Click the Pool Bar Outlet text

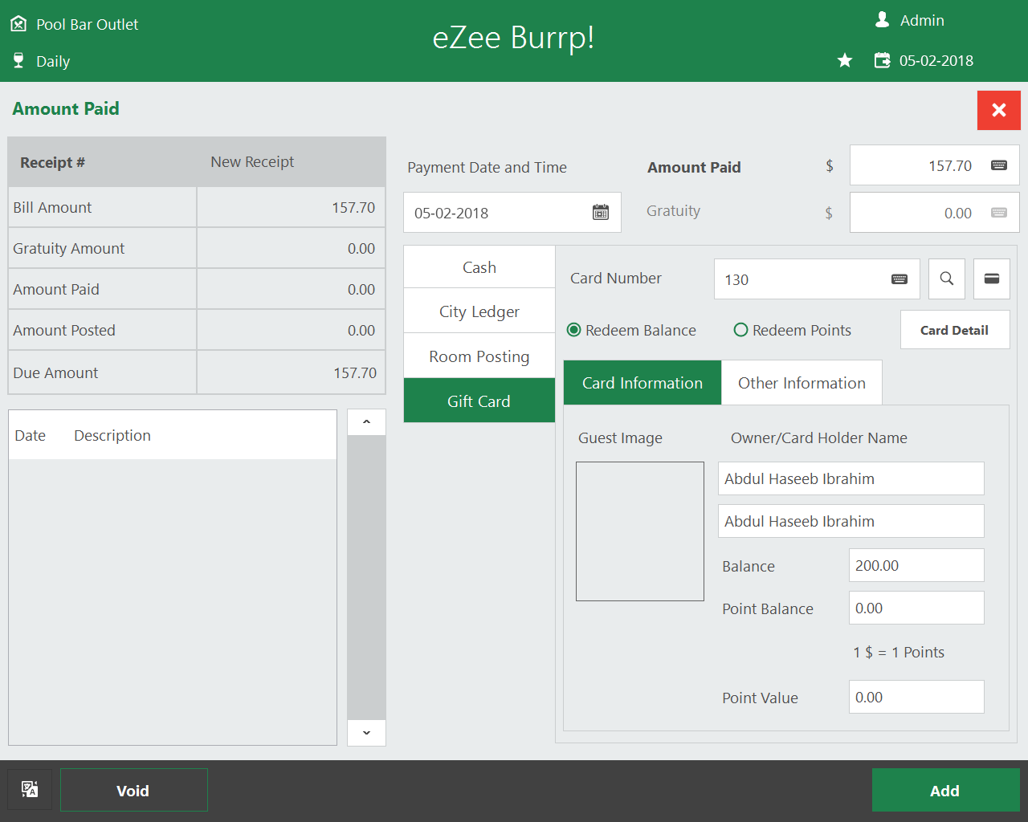coord(88,24)
